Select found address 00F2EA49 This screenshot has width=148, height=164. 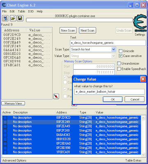click(x=12, y=43)
